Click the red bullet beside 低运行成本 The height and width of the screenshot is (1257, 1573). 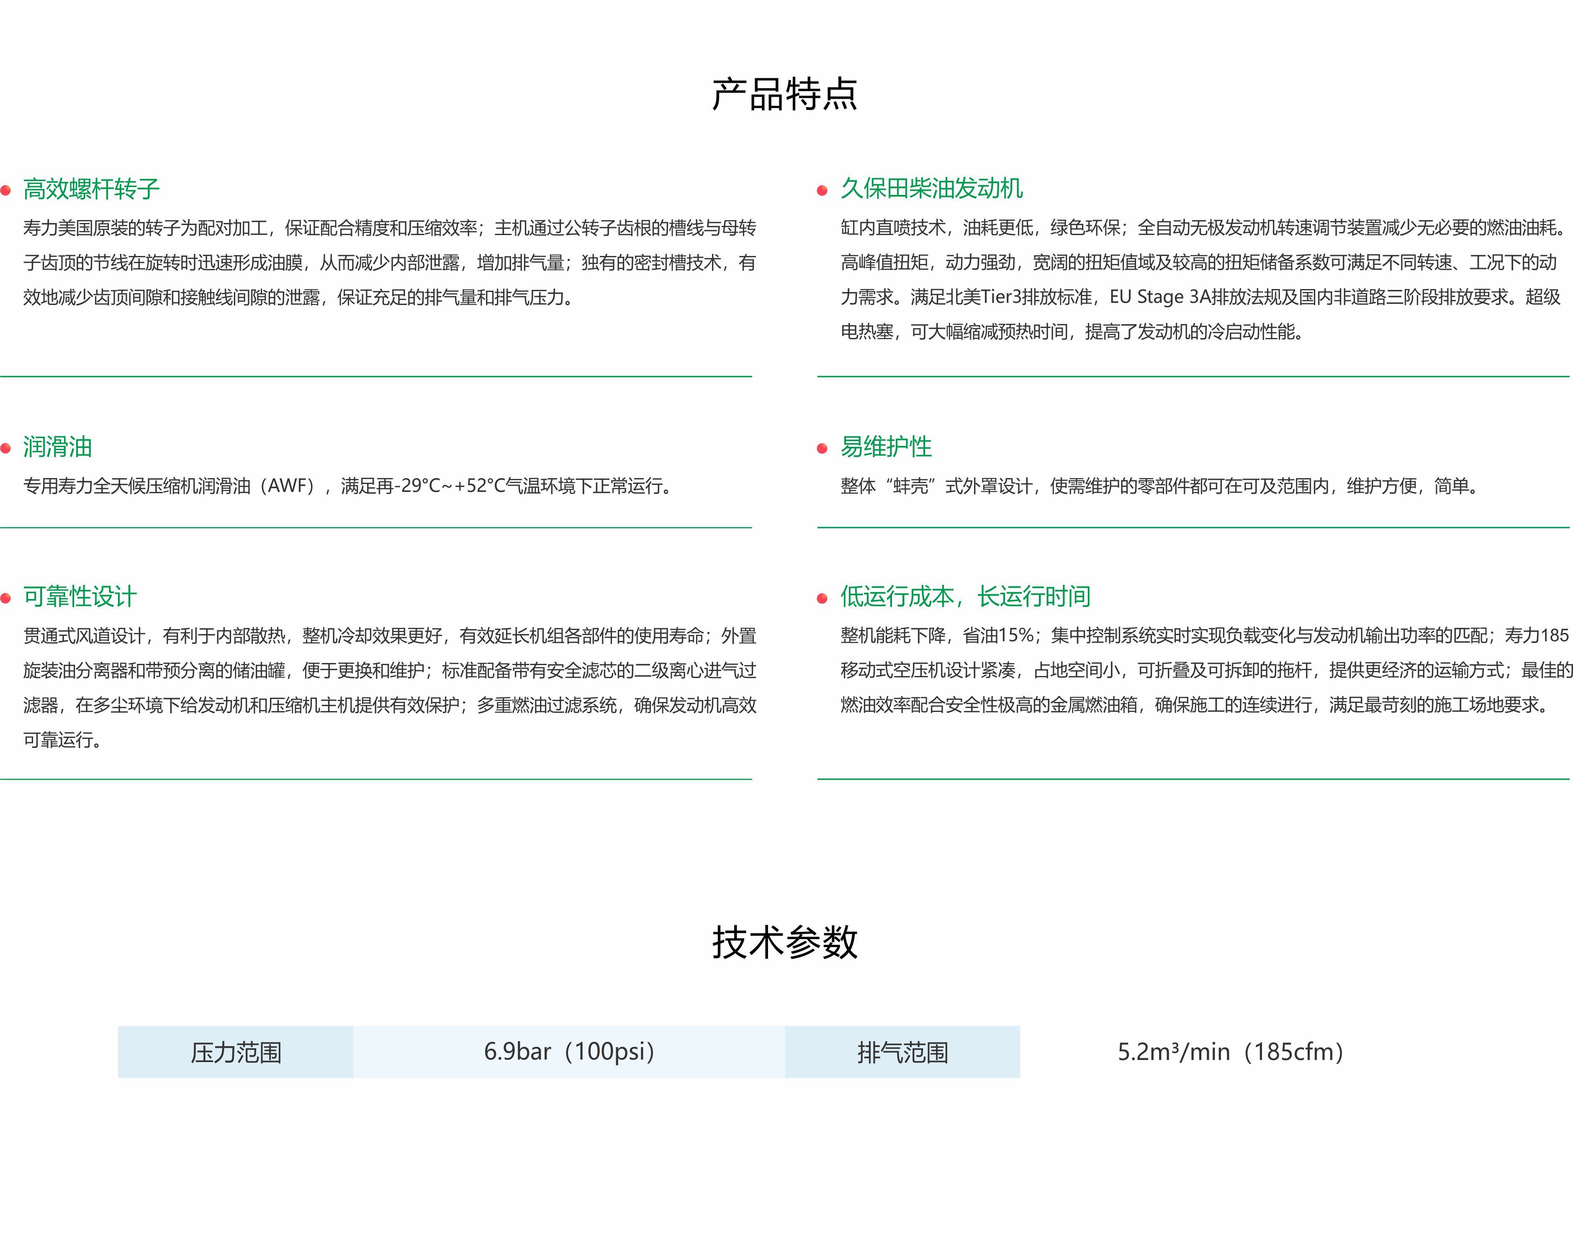coord(822,599)
